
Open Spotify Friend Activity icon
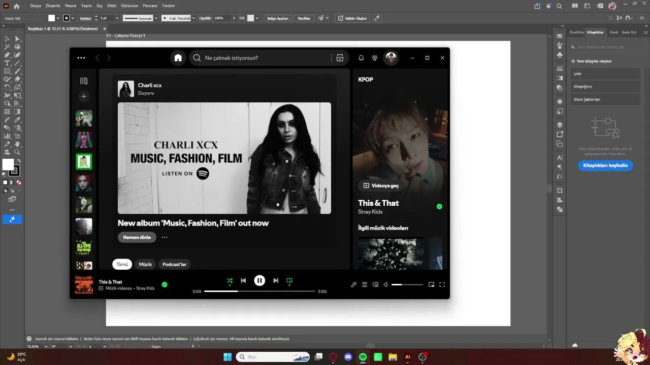point(375,58)
